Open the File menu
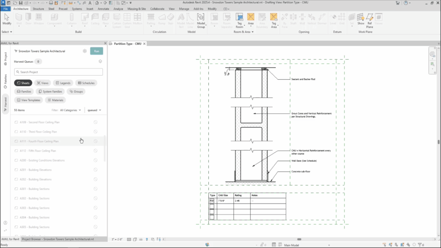The image size is (441, 248). pos(6,9)
